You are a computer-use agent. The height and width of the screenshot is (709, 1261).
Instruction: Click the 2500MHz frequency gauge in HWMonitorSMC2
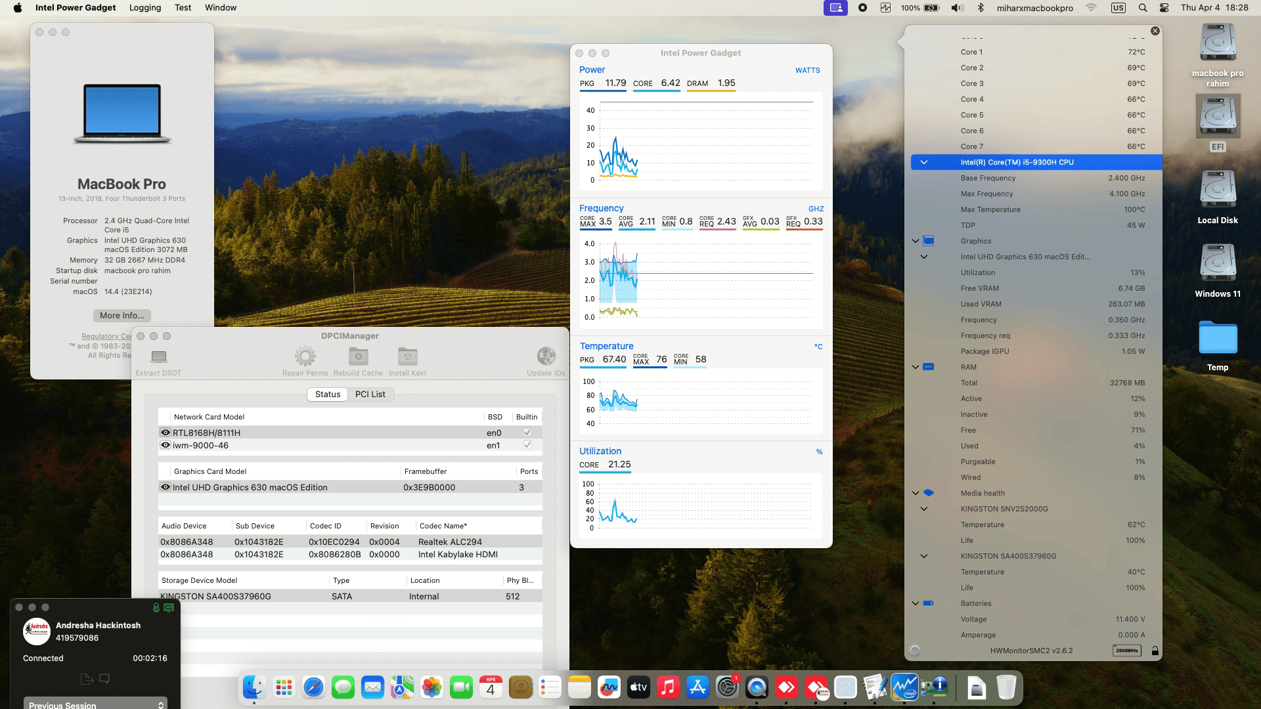tap(1127, 651)
